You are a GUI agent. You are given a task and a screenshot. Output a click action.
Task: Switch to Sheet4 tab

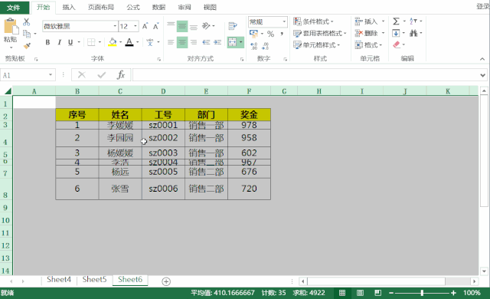point(59,279)
